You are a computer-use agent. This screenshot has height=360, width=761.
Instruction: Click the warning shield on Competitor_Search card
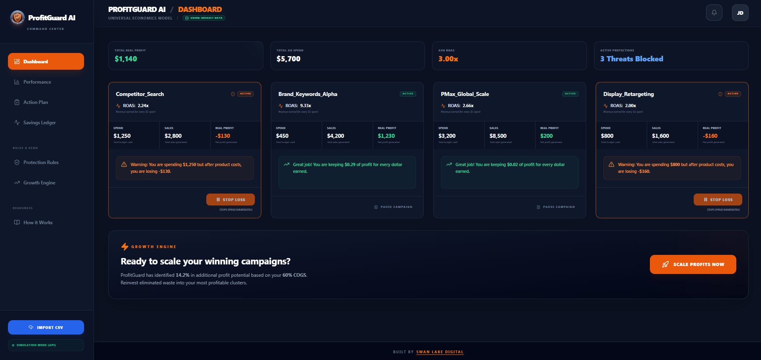pyautogui.click(x=233, y=94)
